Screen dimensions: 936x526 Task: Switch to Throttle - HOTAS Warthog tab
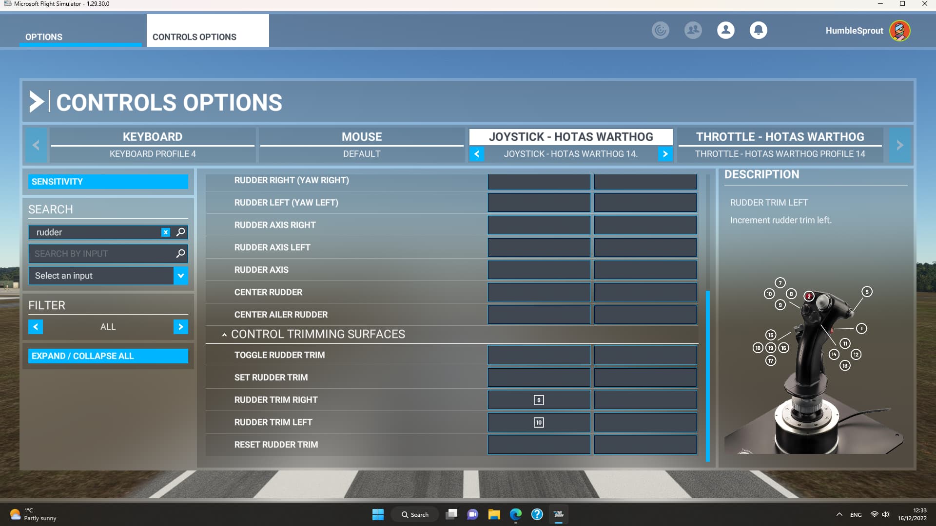(x=780, y=137)
